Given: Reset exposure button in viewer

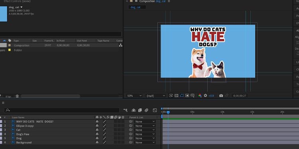Looking at the screenshot, I should (205, 96).
